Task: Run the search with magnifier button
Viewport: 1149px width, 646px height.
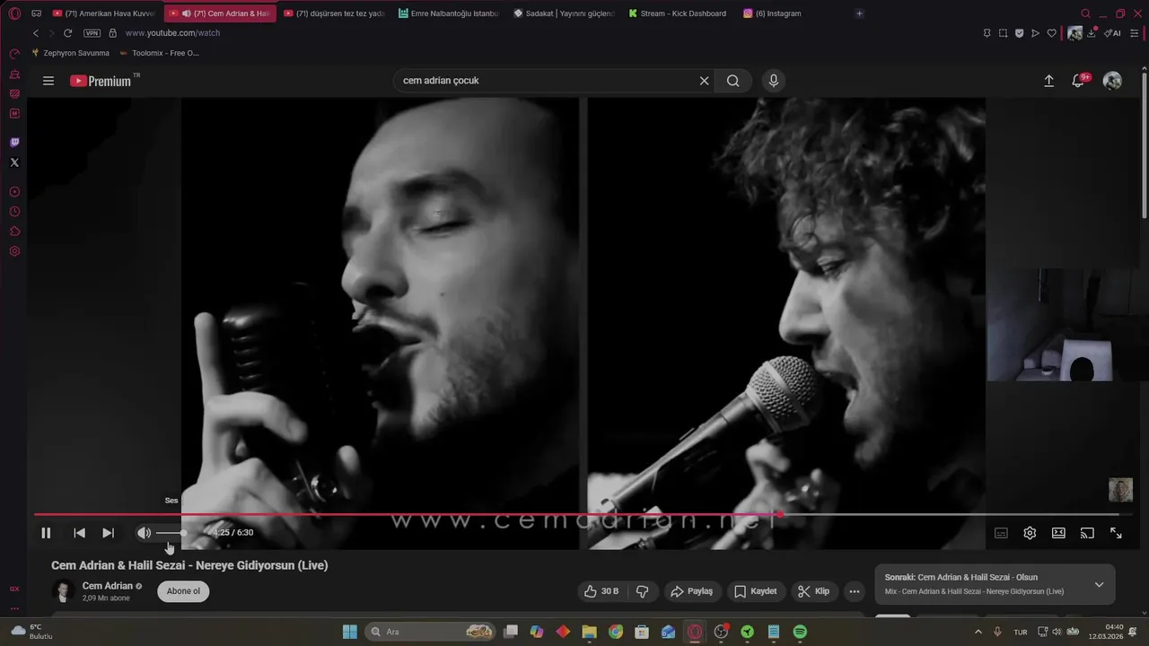Action: click(733, 81)
